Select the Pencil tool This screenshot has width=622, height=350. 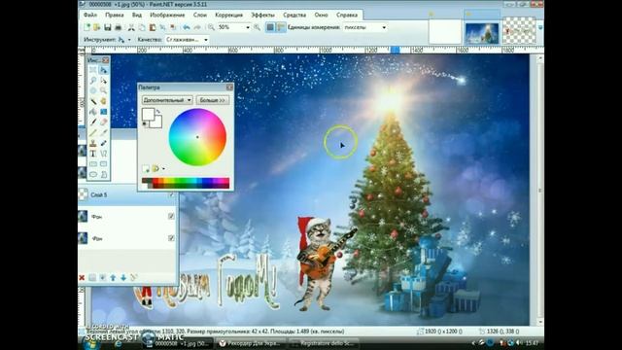[x=93, y=132]
